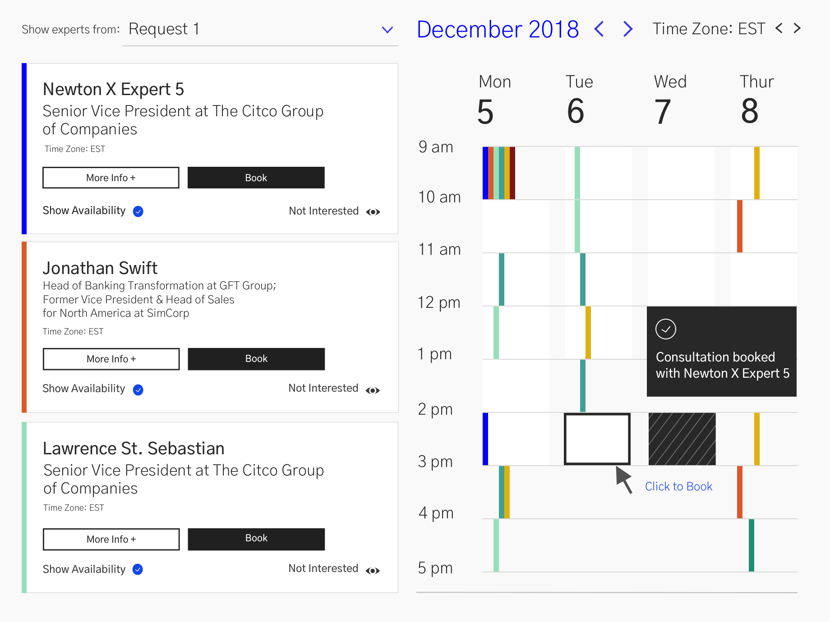This screenshot has width=830, height=622.
Task: Select the outlined empty slot on Tuesday 2pm
Action: (596, 438)
